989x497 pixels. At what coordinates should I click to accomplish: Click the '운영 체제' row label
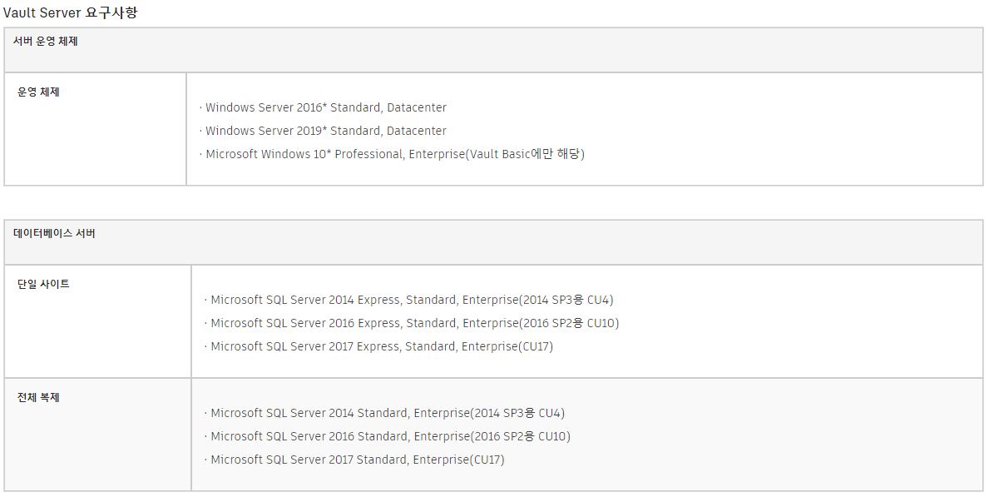(38, 92)
